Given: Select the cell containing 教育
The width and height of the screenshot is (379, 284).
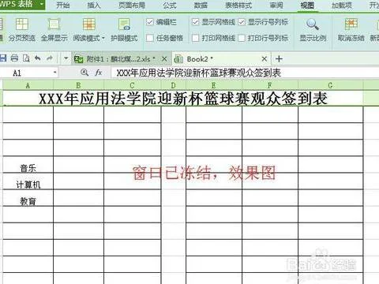Looking at the screenshot, I should [28, 198].
